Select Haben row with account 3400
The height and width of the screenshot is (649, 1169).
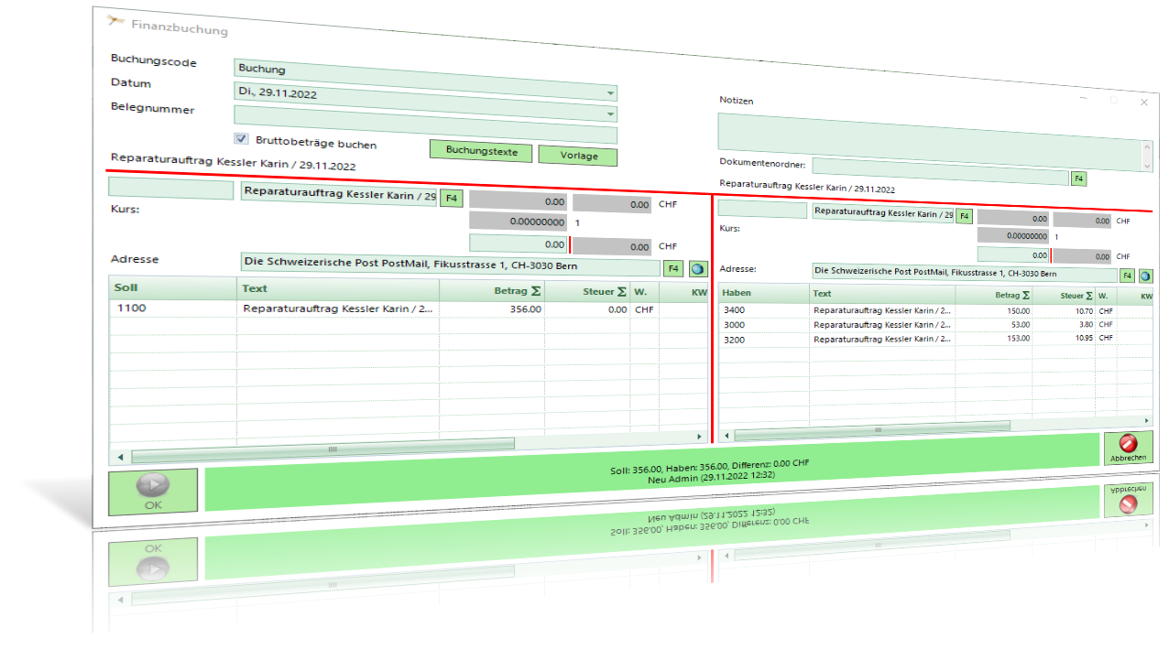pos(935,310)
